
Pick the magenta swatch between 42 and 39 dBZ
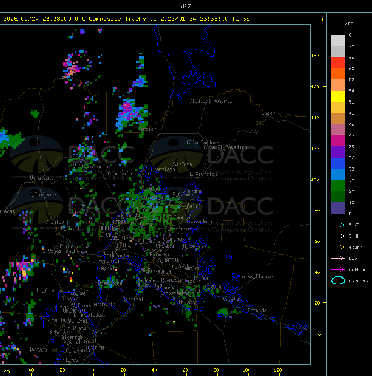pyautogui.click(x=338, y=141)
